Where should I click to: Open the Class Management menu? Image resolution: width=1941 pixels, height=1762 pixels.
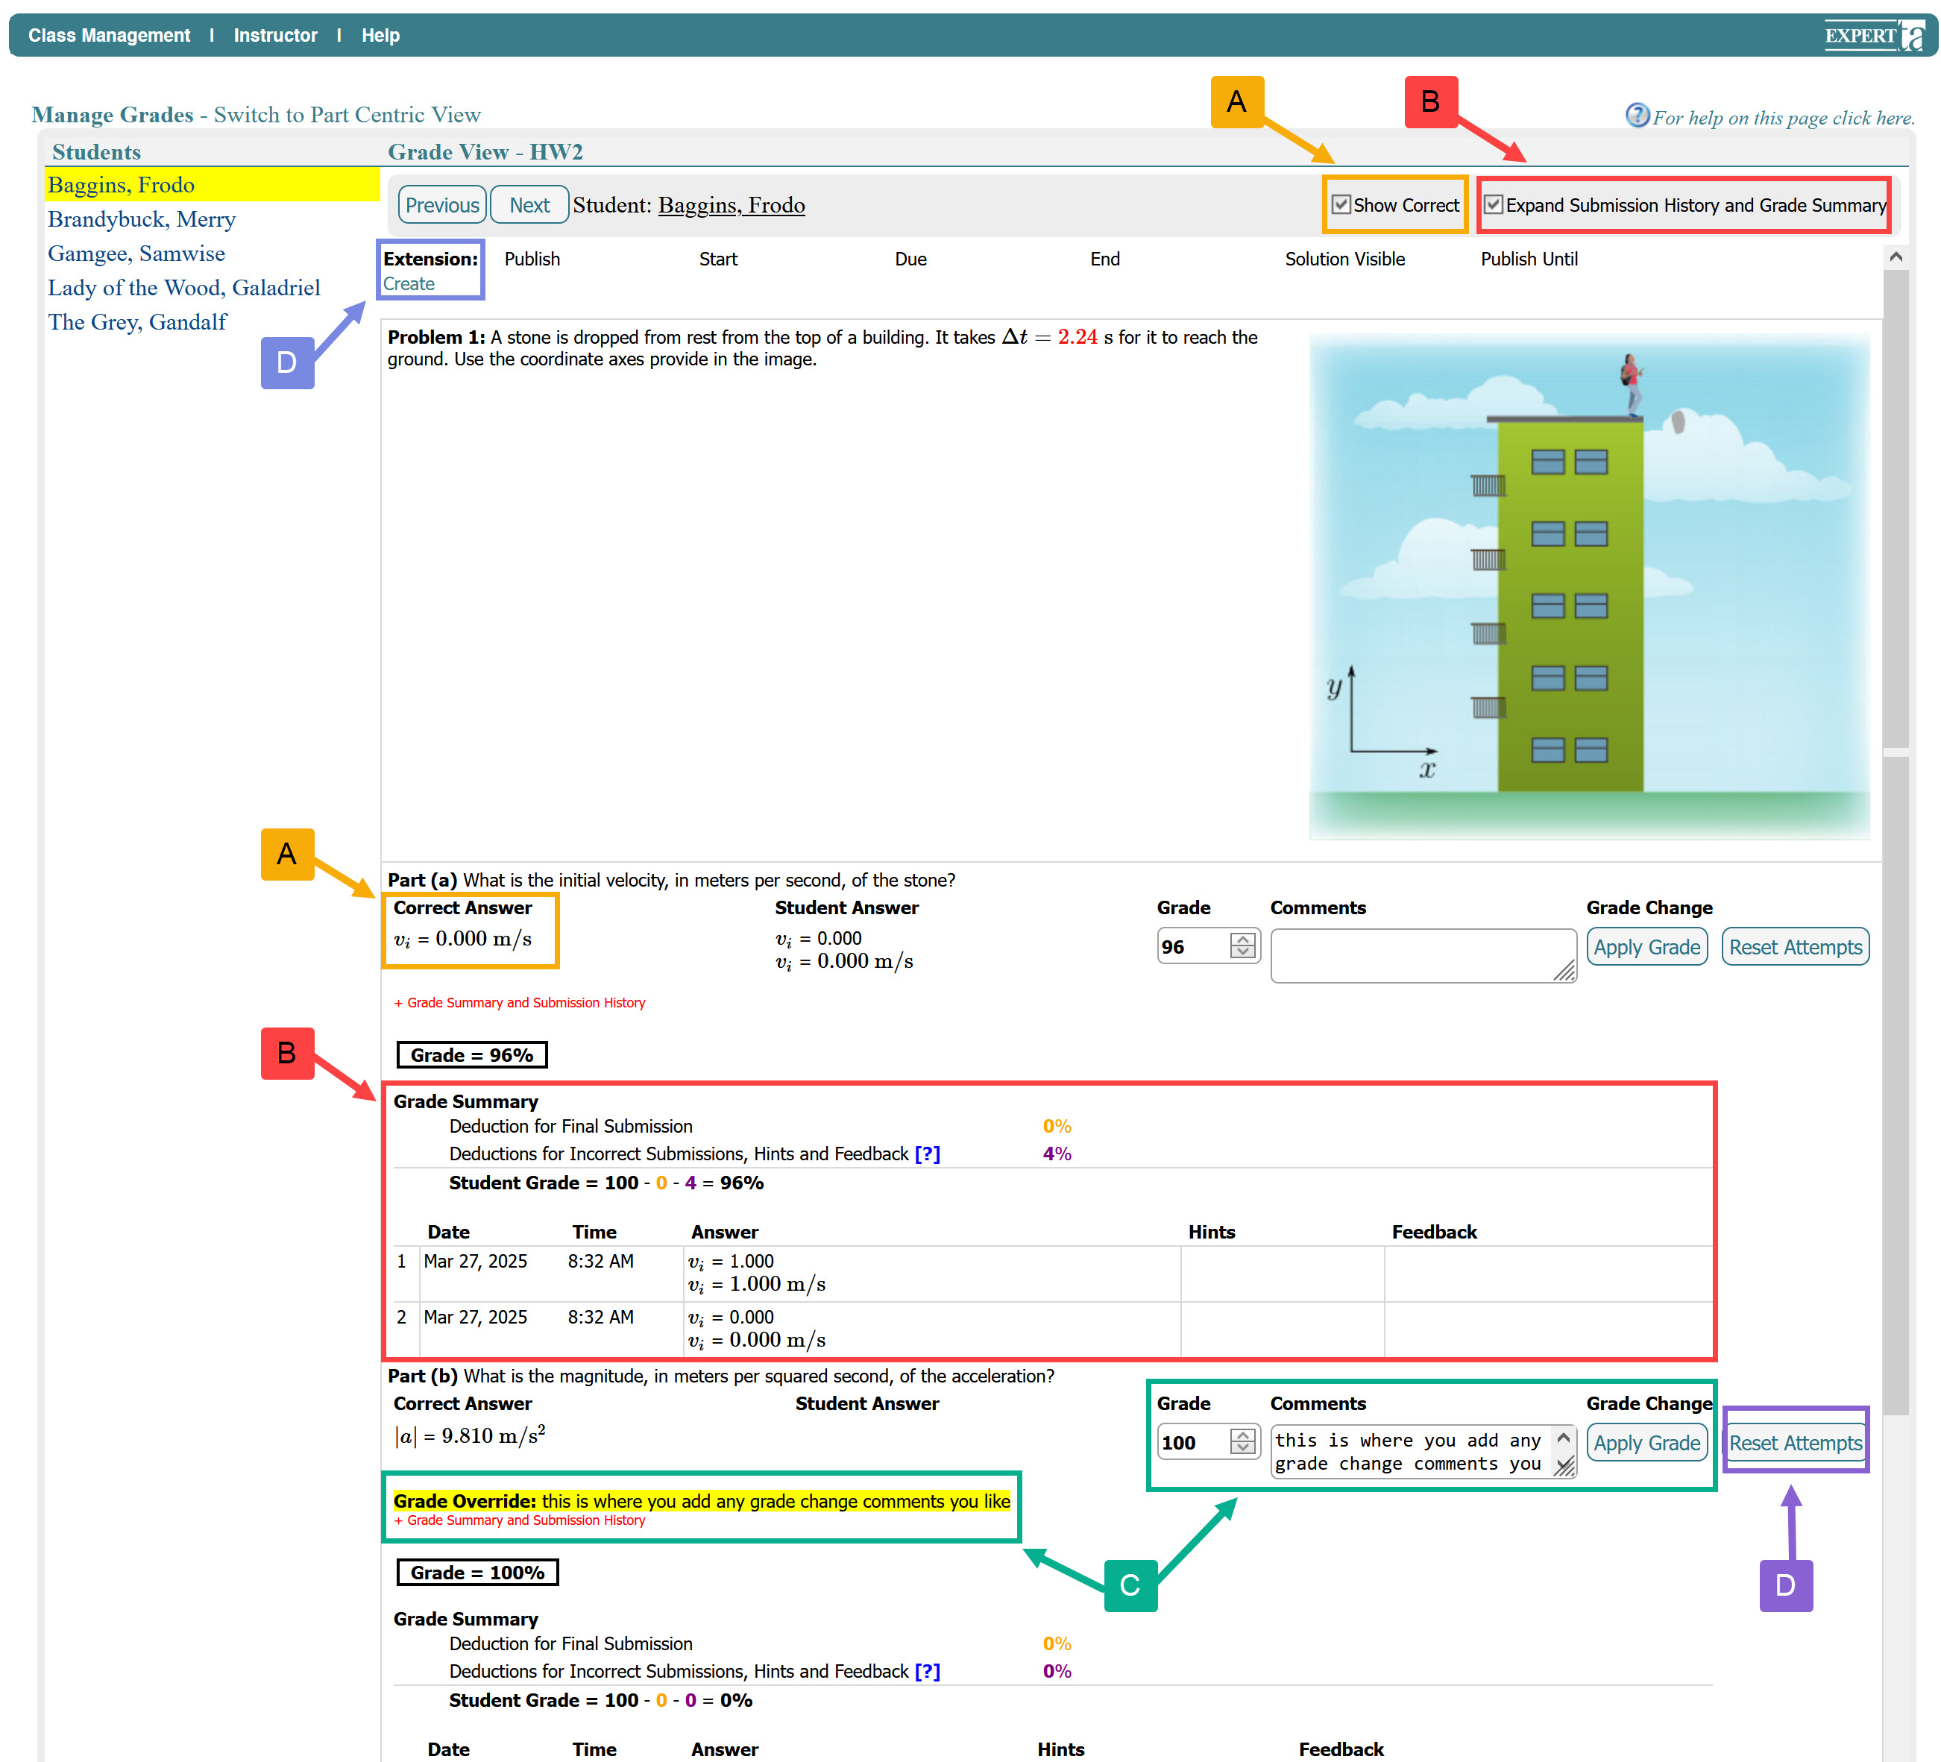109,36
